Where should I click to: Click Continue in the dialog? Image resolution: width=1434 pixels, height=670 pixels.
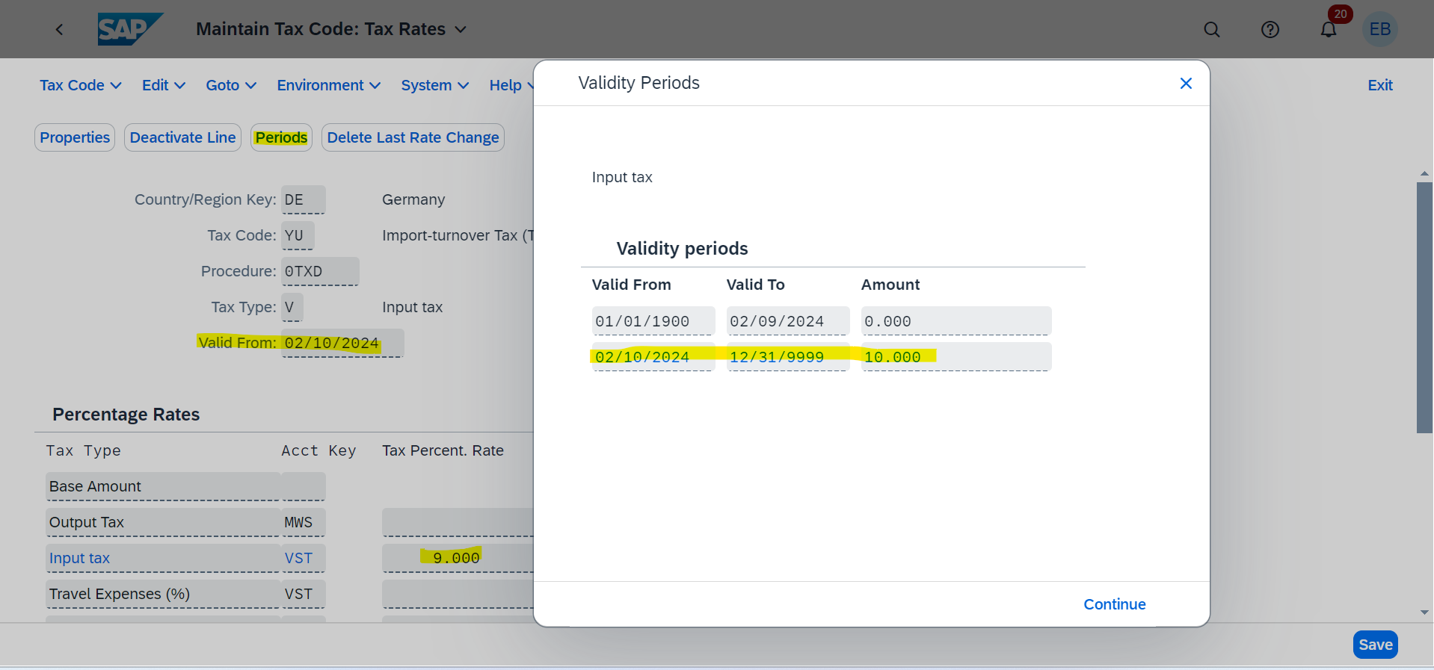pyautogui.click(x=1115, y=604)
